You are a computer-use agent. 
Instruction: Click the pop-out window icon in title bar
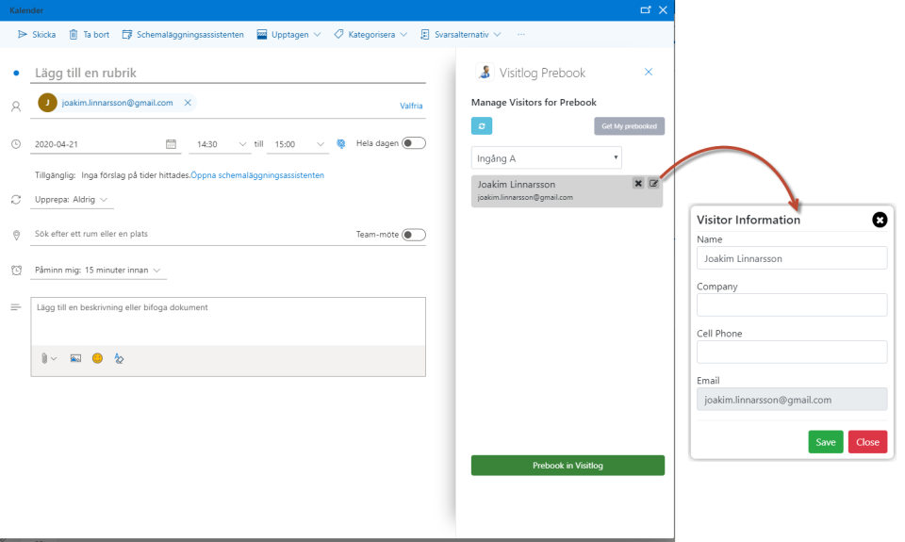pyautogui.click(x=645, y=9)
